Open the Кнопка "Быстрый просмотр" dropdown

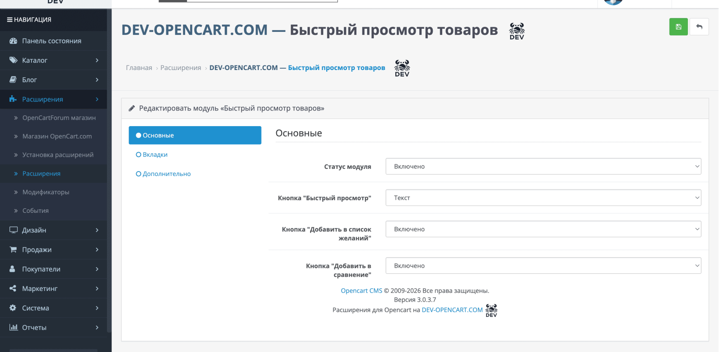point(543,198)
